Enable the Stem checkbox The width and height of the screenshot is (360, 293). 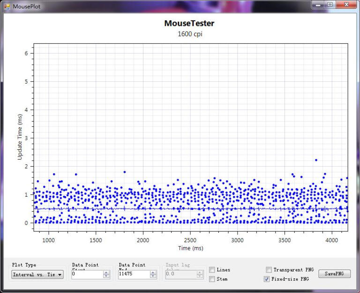click(x=212, y=279)
